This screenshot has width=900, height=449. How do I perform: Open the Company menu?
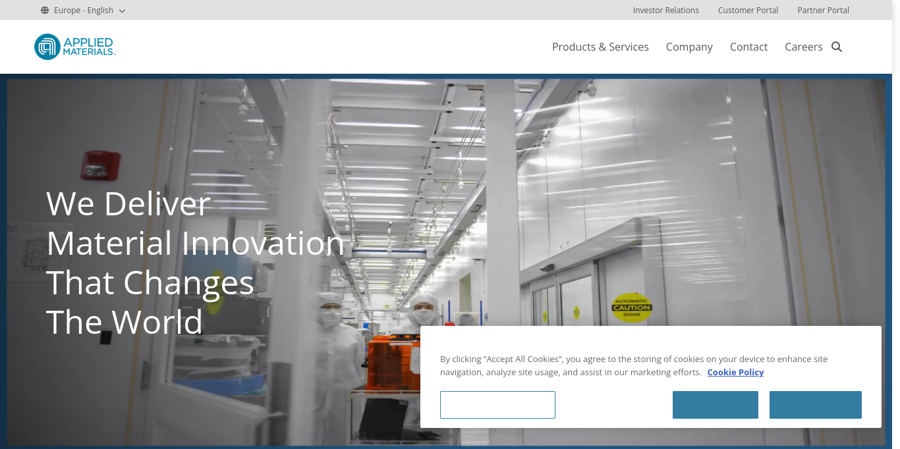(x=689, y=47)
